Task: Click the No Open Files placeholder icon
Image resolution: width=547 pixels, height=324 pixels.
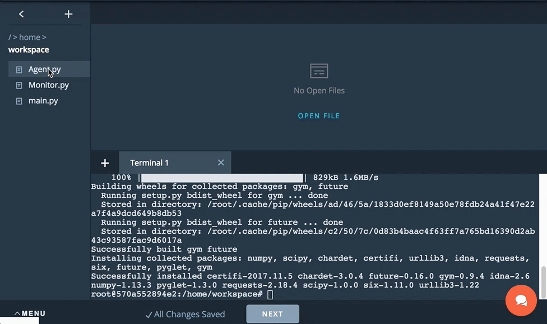Action: (x=319, y=71)
